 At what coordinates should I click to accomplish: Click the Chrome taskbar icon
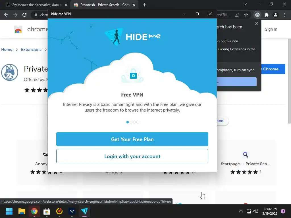coord(34,211)
